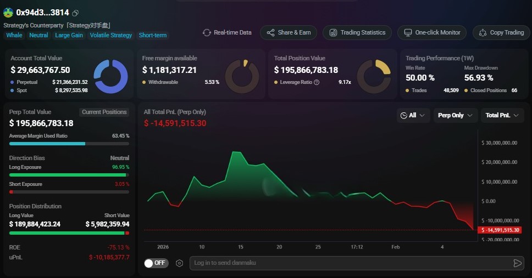The height and width of the screenshot is (278, 532).
Task: Click the send danmaku arrow icon
Action: pyautogui.click(x=517, y=263)
